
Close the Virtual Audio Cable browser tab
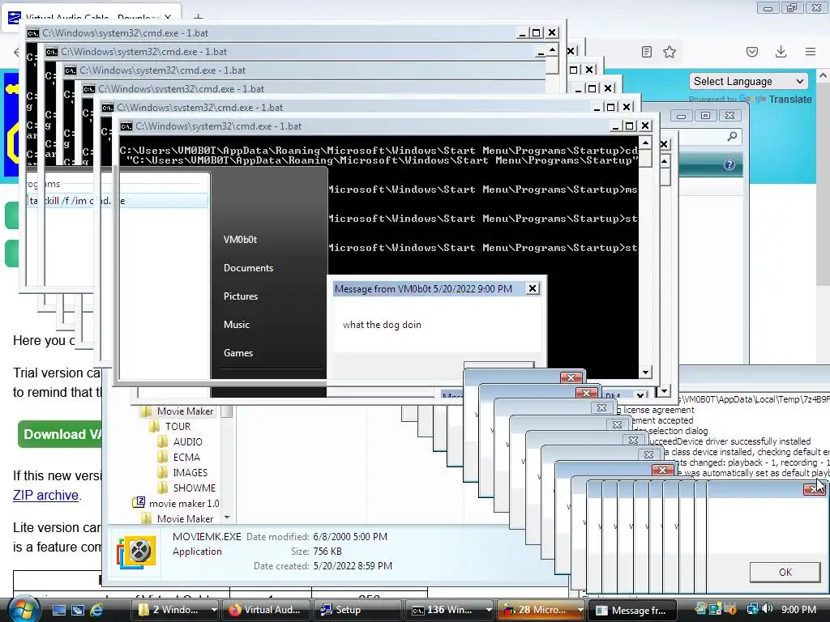click(168, 18)
